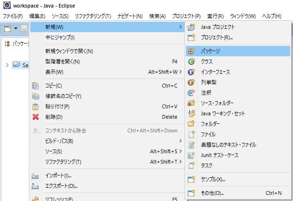Open the 検索(A) menu

coord(158,16)
